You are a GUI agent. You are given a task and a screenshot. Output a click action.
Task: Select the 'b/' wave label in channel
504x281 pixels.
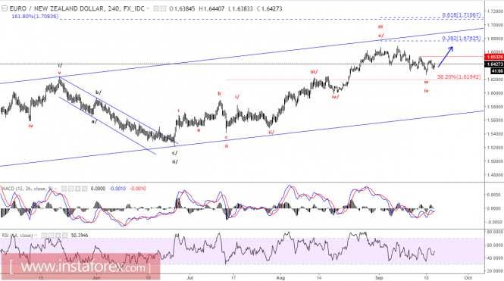[99, 92]
